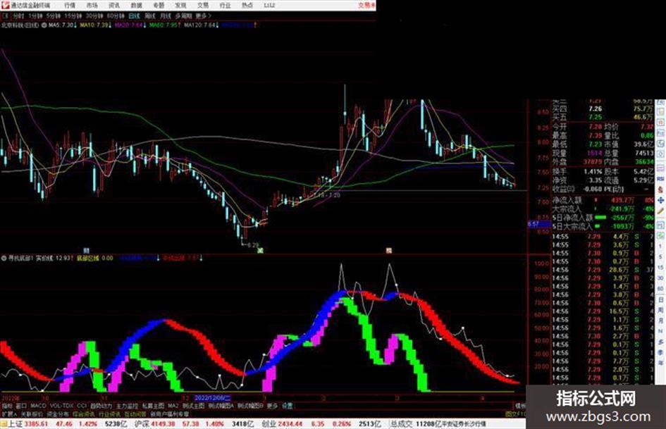Switch to 30分钟 chart period
Viewport: 666px width, 429px height.
coord(94,16)
